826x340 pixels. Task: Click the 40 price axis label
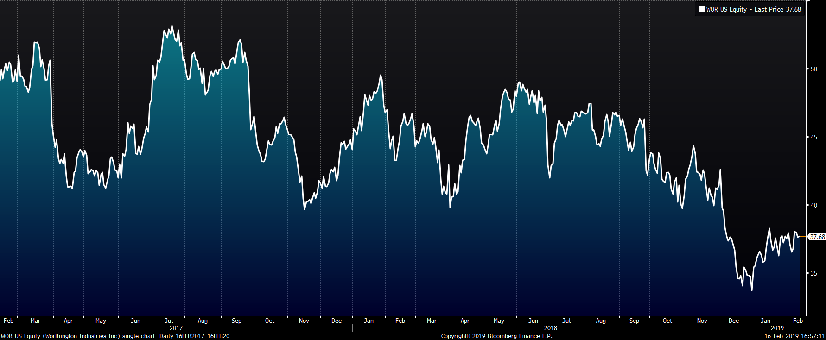pos(814,205)
